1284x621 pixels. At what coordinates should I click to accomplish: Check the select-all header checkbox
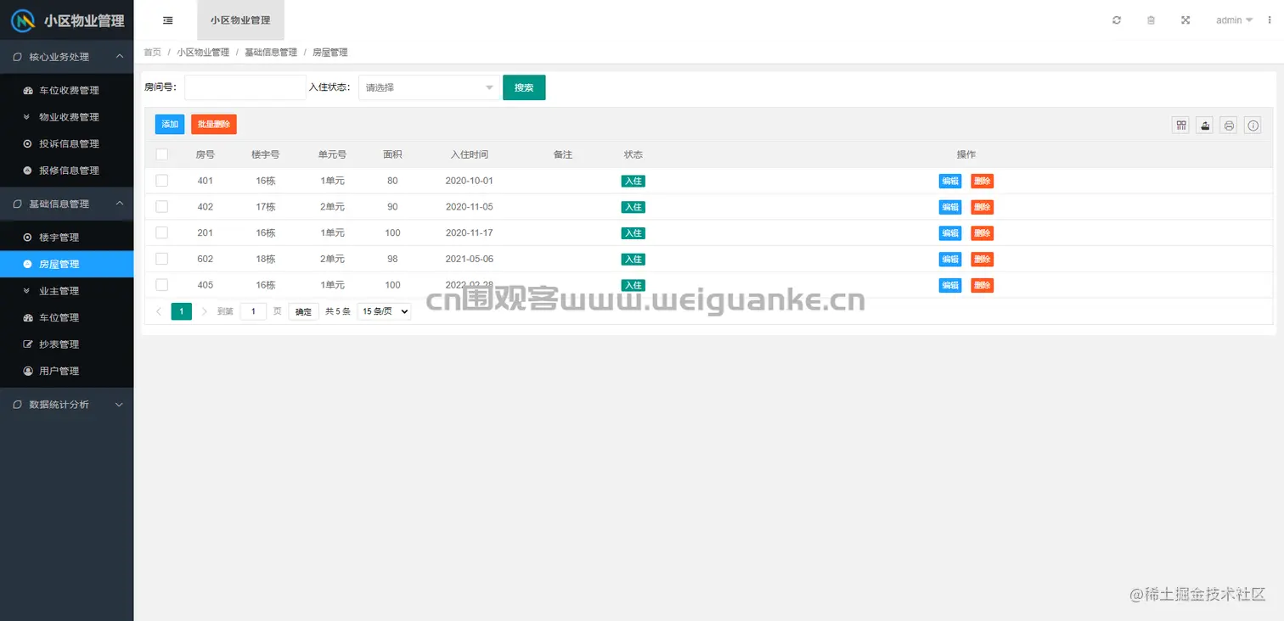(162, 154)
